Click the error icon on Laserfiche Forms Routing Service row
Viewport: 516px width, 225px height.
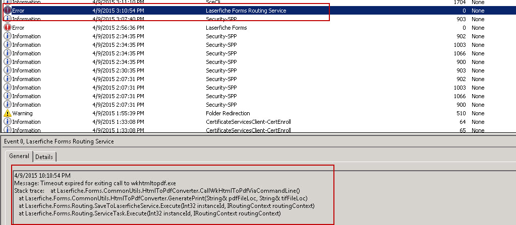coord(7,11)
